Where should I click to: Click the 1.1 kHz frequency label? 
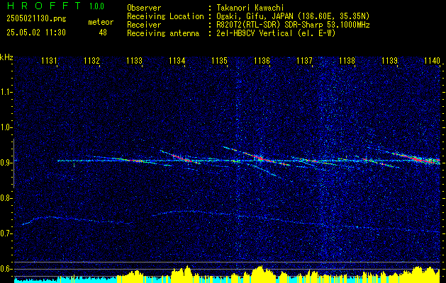click(6, 92)
